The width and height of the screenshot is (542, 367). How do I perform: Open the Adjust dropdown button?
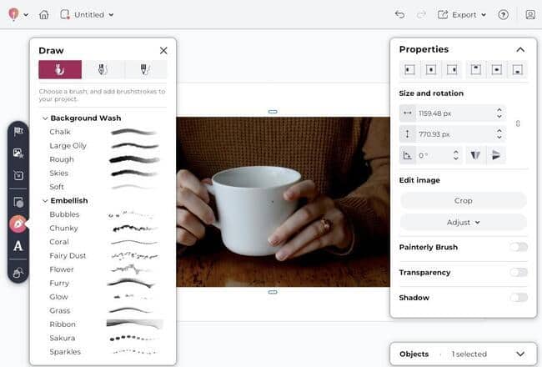click(463, 222)
